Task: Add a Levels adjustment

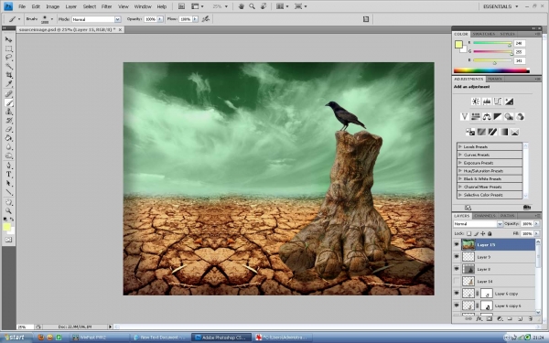Action: tap(487, 102)
